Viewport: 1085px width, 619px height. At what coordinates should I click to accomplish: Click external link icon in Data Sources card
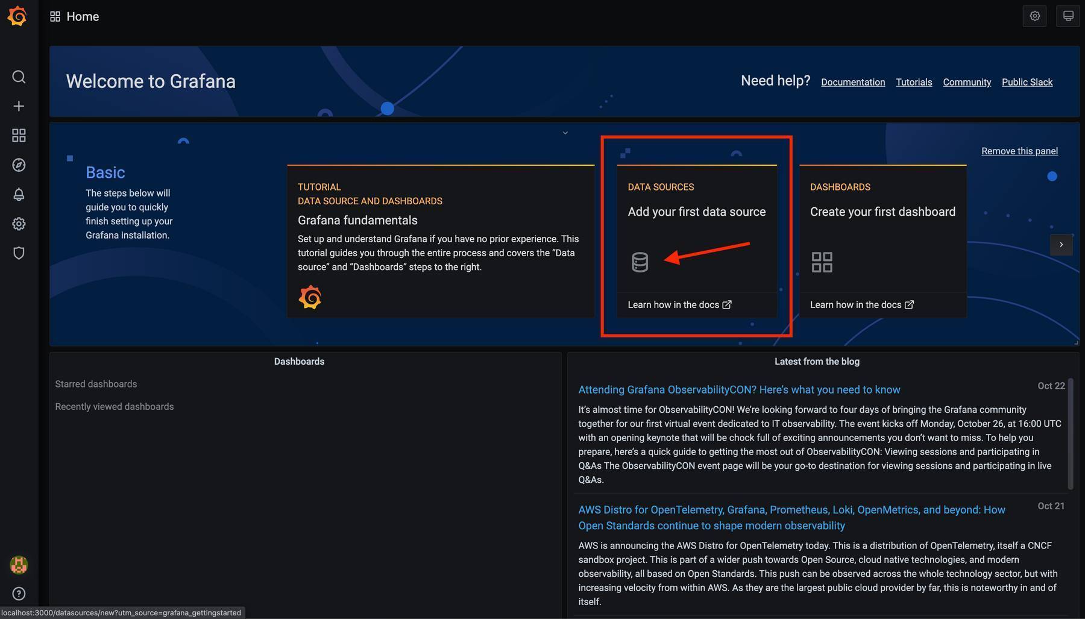[x=727, y=305]
